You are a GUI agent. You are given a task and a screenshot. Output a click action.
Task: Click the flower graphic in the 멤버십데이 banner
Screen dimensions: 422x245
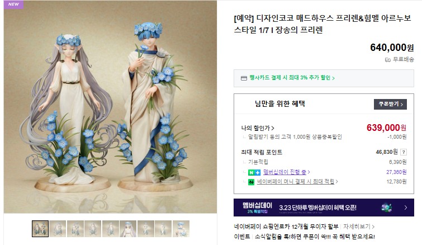[386, 208]
